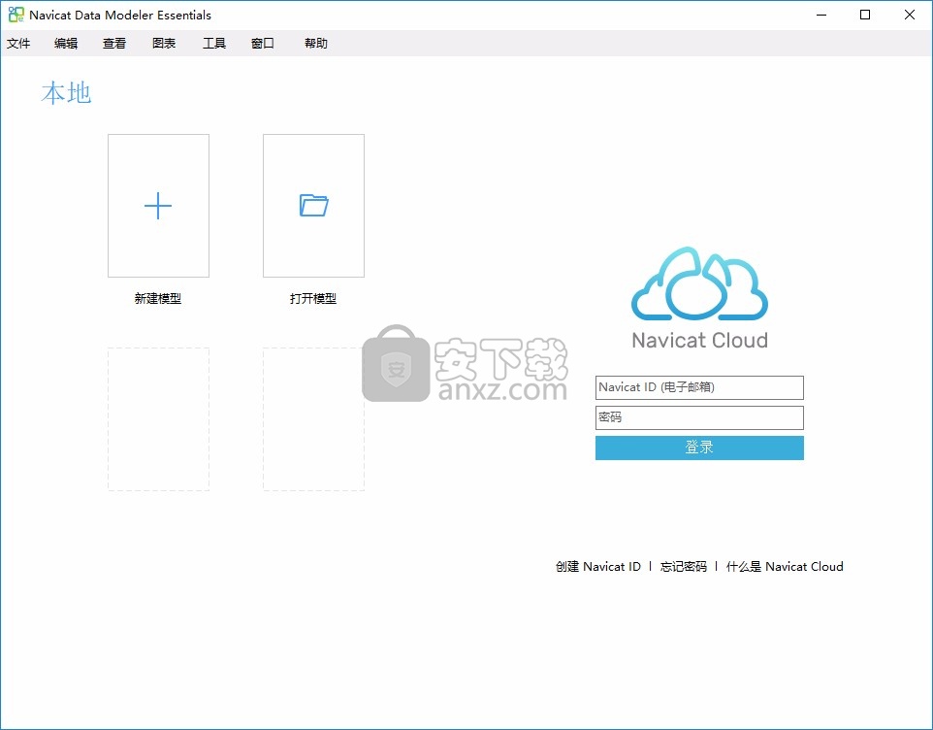This screenshot has width=933, height=730.
Task: Click the 本地 heading
Action: point(66,93)
